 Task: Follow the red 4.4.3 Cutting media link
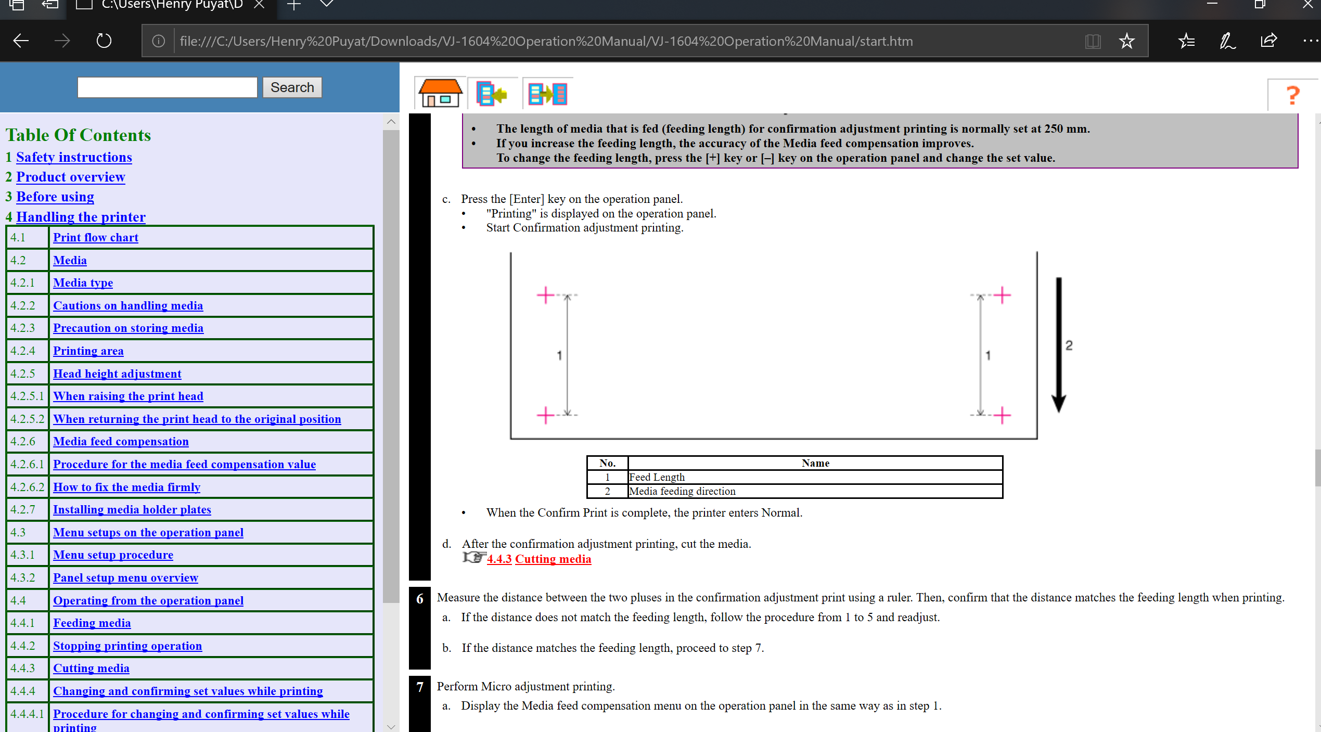click(539, 559)
